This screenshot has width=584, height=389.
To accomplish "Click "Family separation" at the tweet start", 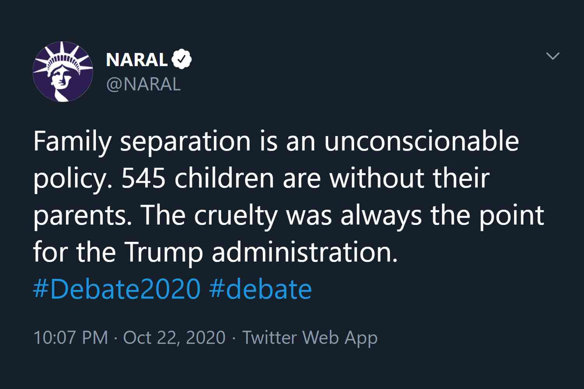I will [x=142, y=141].
